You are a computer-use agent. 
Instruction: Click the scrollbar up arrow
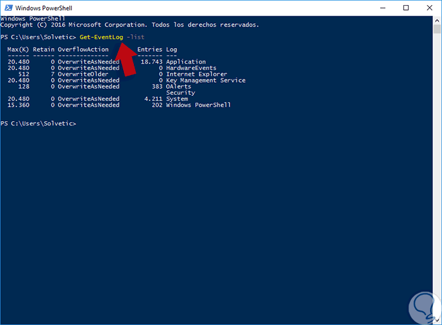(438, 20)
